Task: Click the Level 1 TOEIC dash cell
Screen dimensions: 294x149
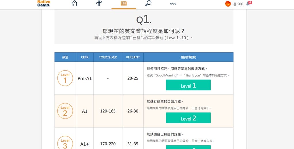Action: (x=108, y=78)
